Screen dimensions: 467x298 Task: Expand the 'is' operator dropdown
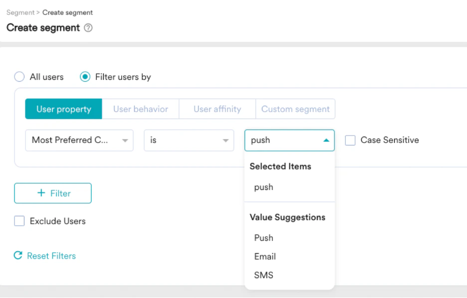[x=189, y=141]
